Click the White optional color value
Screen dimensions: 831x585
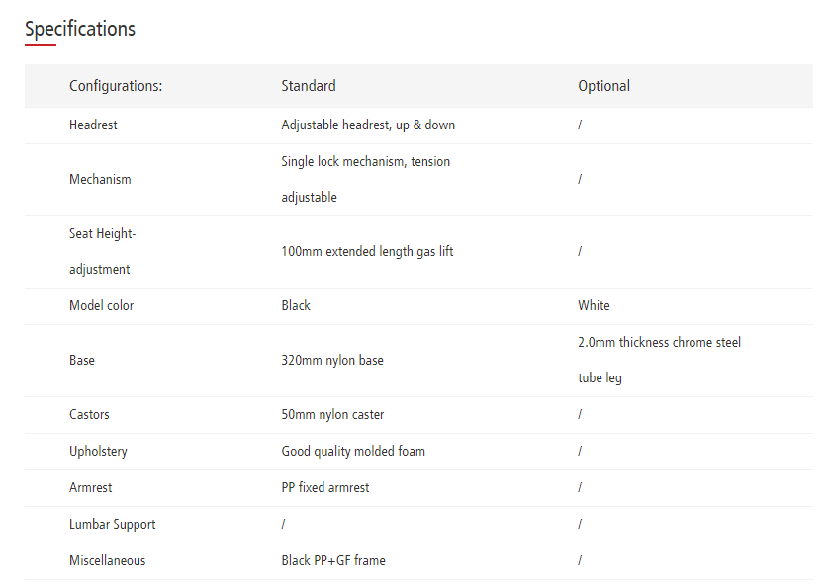pyautogui.click(x=594, y=306)
